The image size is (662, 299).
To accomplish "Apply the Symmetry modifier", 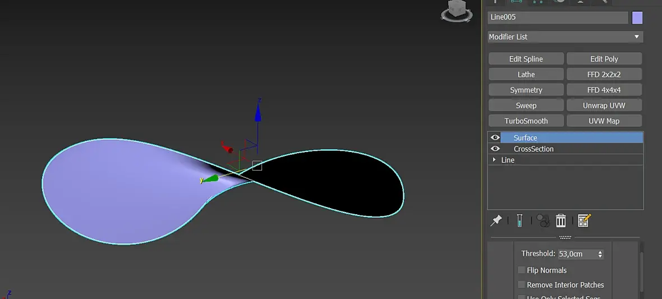I will 526,90.
